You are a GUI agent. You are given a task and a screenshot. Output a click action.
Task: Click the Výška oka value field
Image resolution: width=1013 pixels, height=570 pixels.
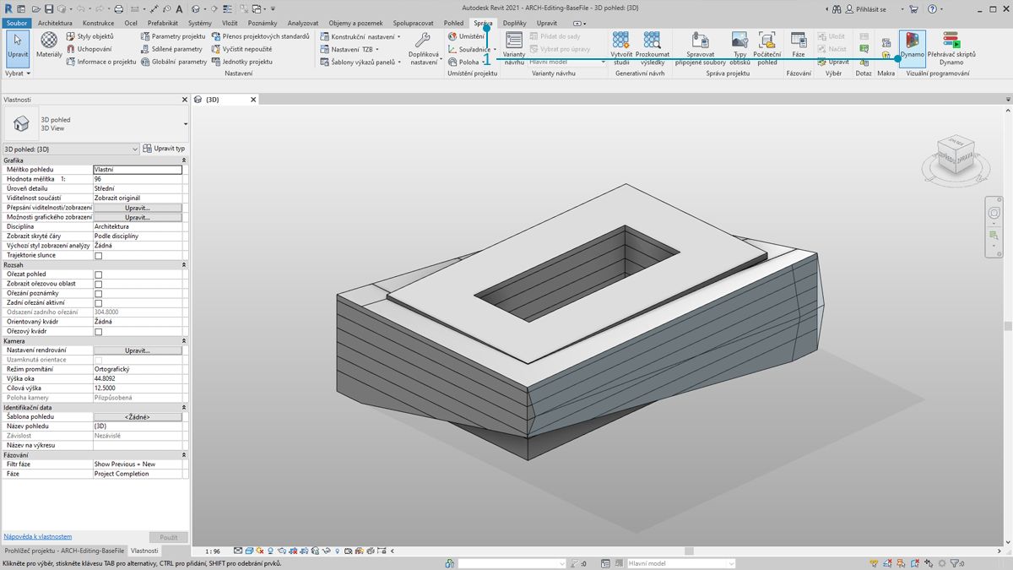pyautogui.click(x=138, y=379)
